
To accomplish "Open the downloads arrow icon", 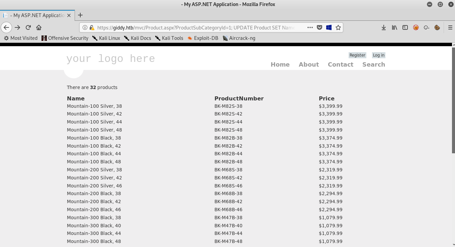I will (x=384, y=27).
